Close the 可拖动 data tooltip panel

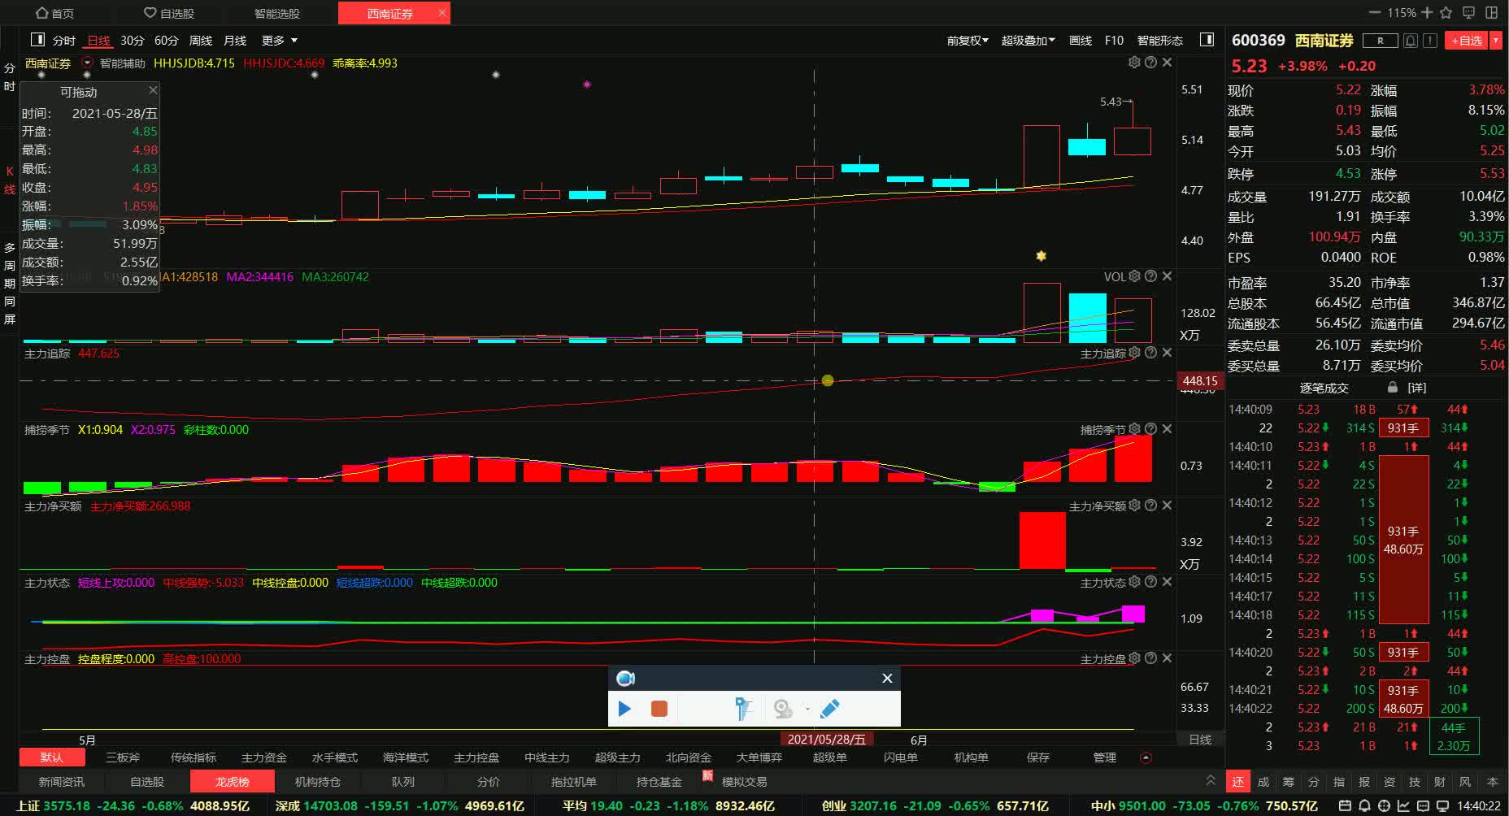153,90
